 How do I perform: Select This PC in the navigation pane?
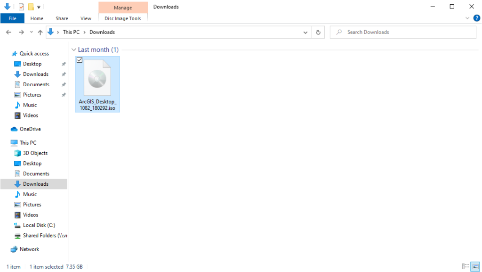[28, 143]
